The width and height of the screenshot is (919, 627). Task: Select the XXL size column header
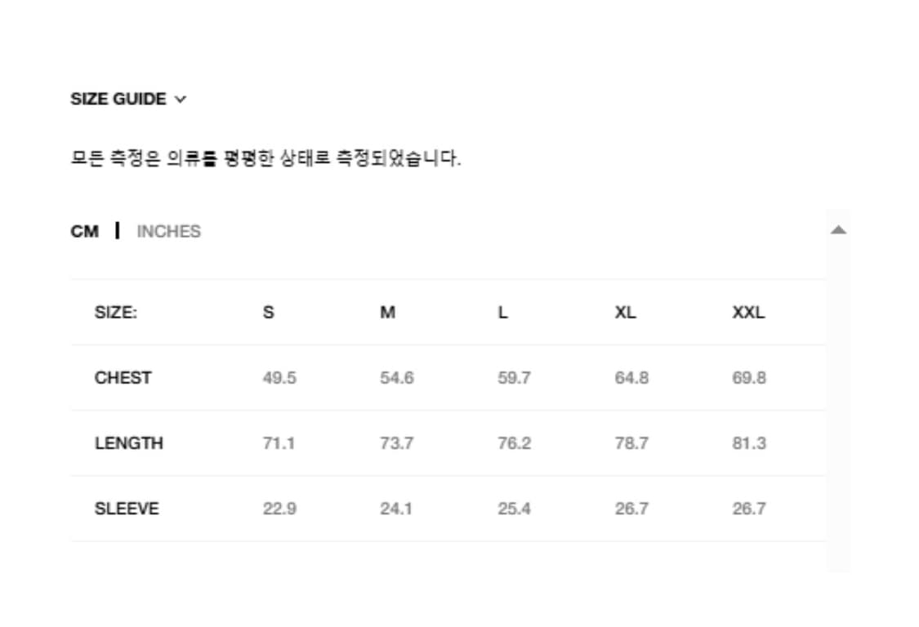point(748,313)
